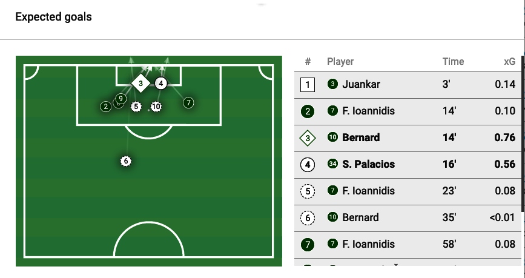Select shot marker 7 on the pitch map
Screen dimensions: 525x278
pos(188,103)
